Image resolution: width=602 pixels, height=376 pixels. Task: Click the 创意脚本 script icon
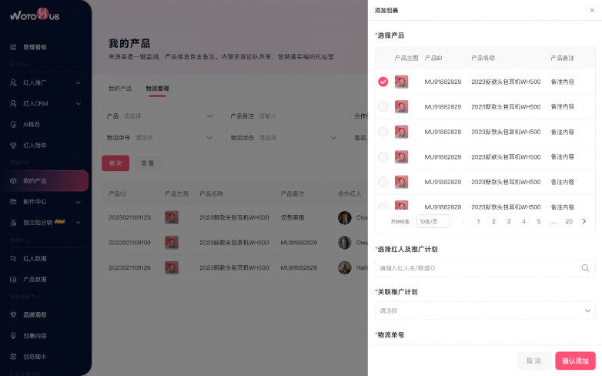tap(13, 357)
